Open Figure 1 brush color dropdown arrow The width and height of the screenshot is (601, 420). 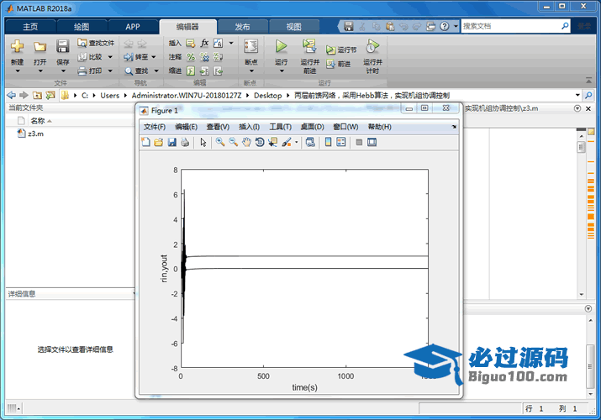tap(296, 143)
